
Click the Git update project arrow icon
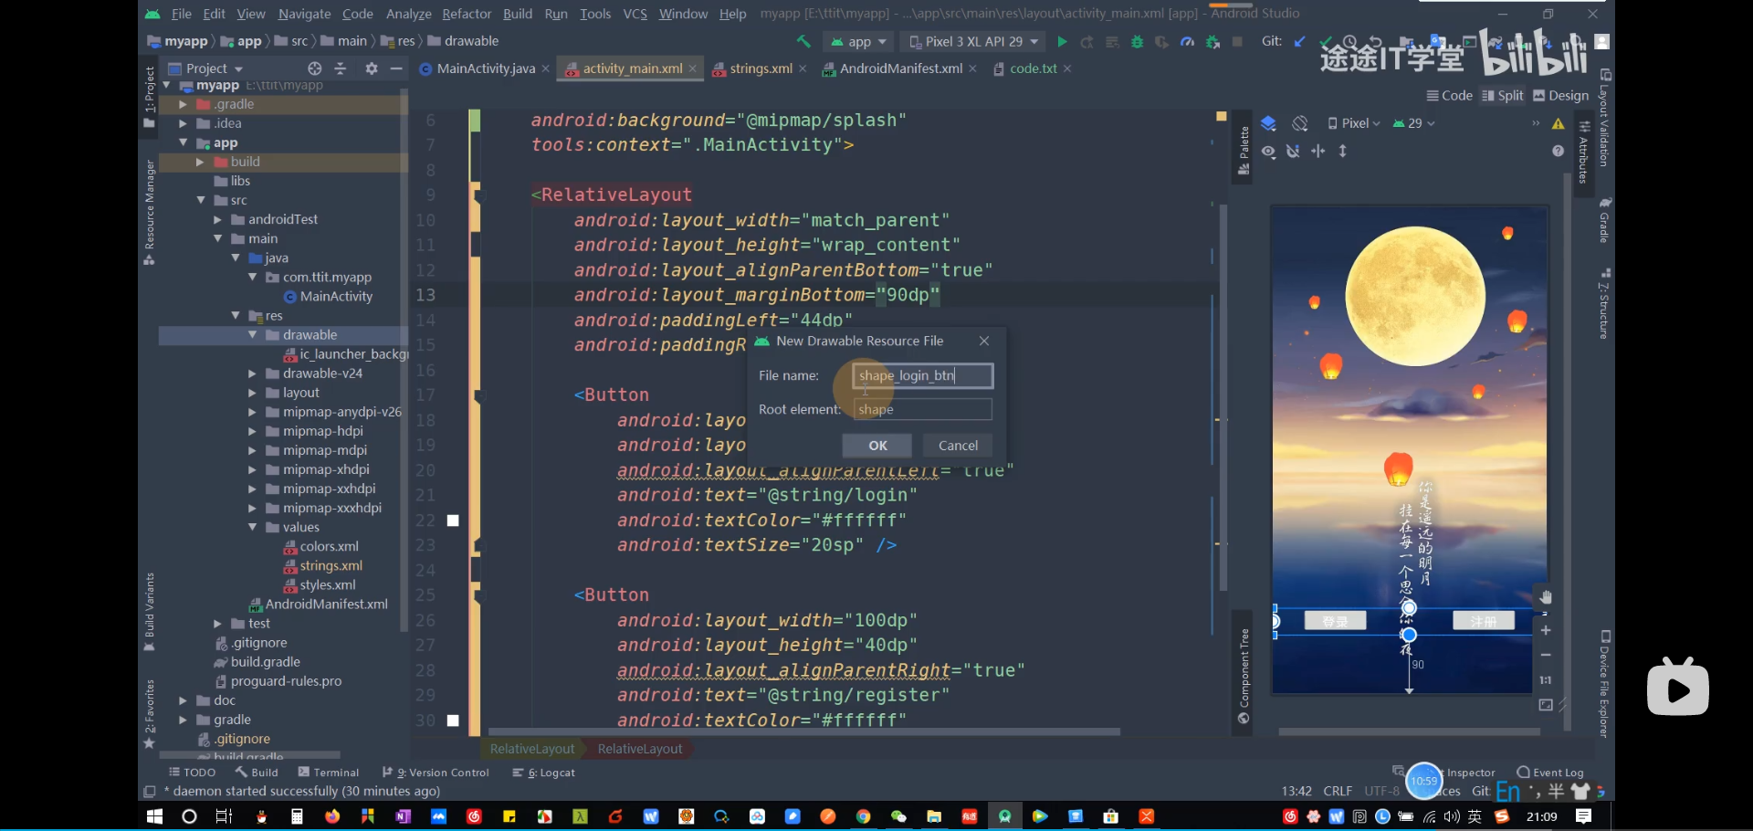[x=1299, y=42]
